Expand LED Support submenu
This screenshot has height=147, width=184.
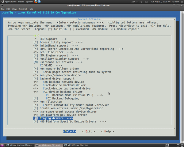click(50, 39)
